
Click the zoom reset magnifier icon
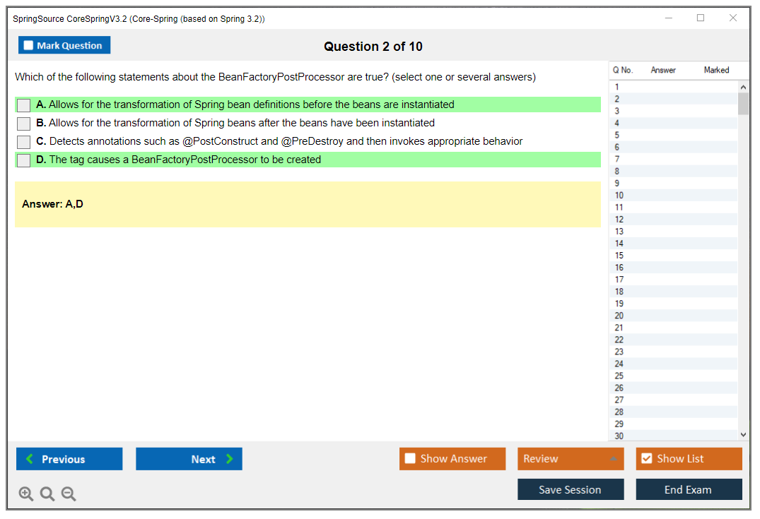coord(47,494)
